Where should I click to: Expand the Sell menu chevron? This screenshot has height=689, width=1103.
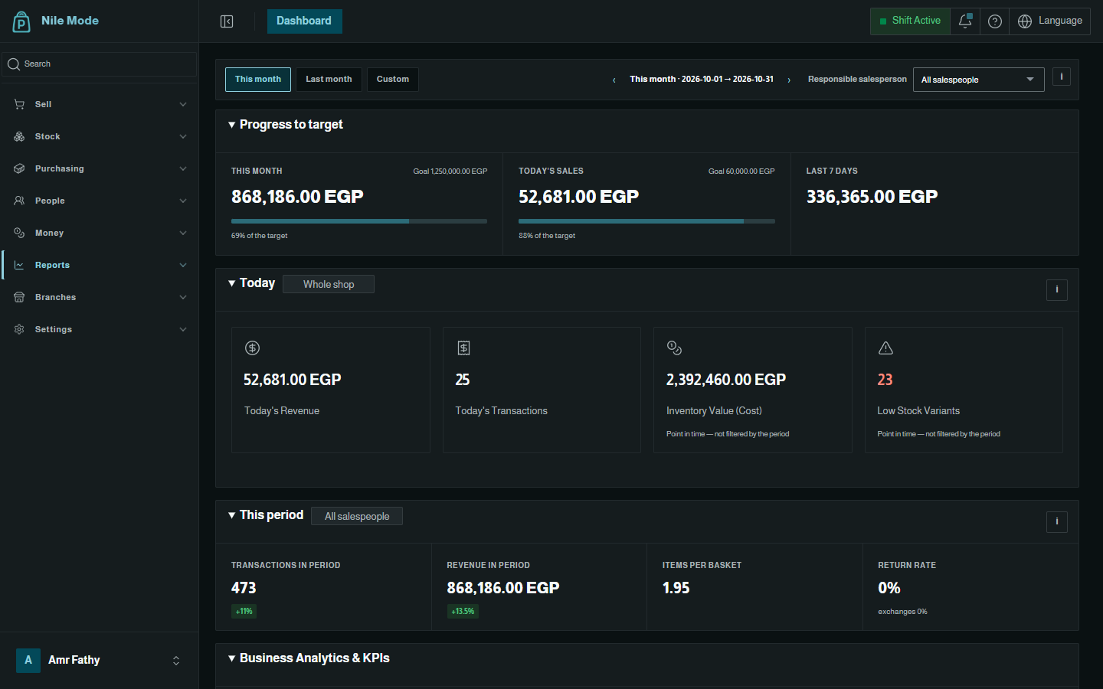click(x=183, y=104)
